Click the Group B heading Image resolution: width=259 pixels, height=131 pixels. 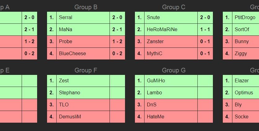86,7
